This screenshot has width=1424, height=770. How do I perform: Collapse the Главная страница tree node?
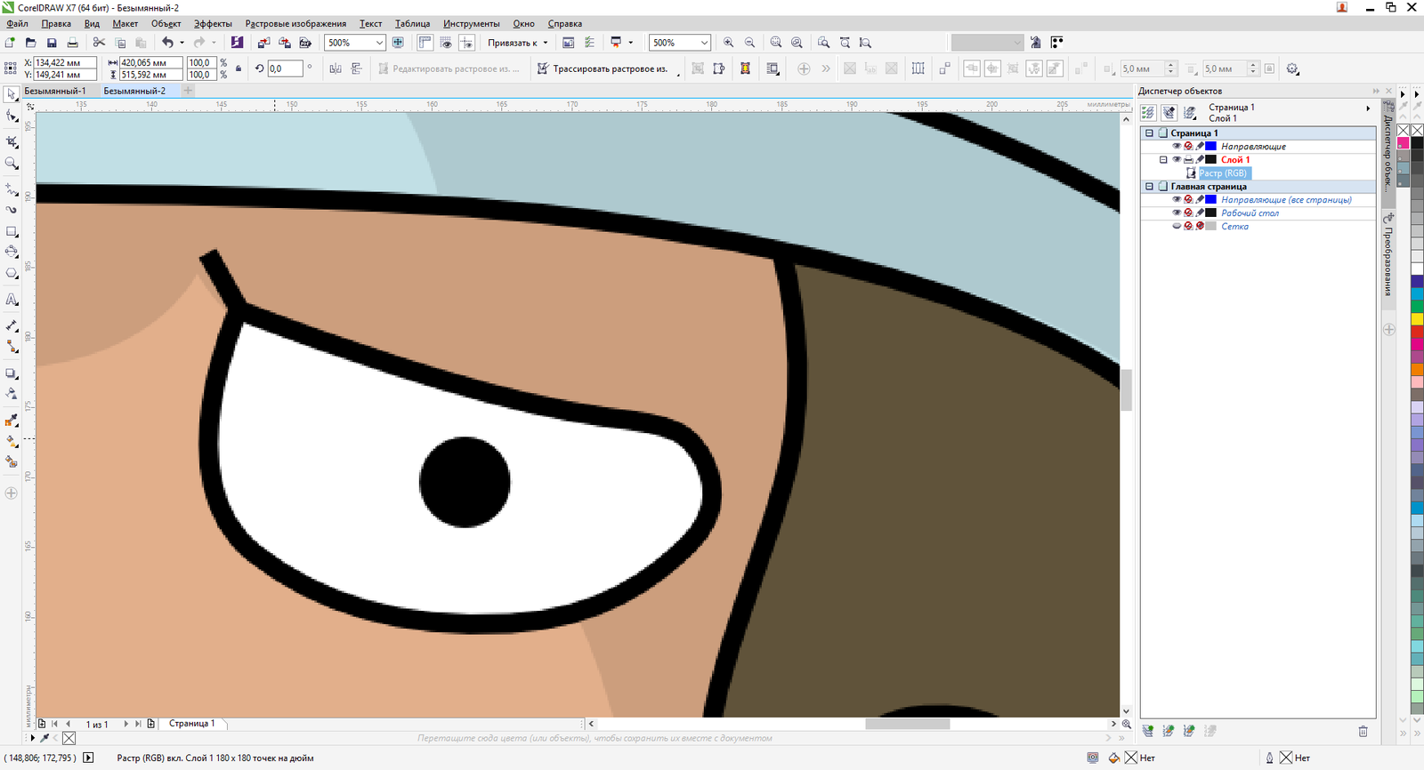click(1149, 187)
